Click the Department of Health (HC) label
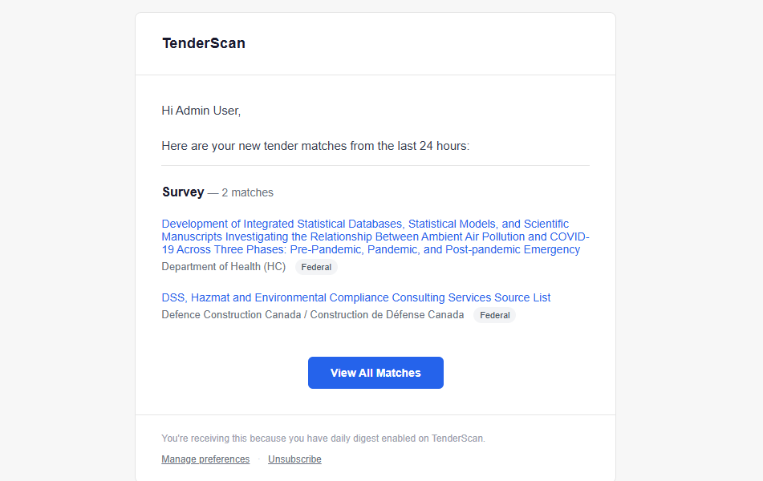Image resolution: width=763 pixels, height=481 pixels. click(x=223, y=266)
